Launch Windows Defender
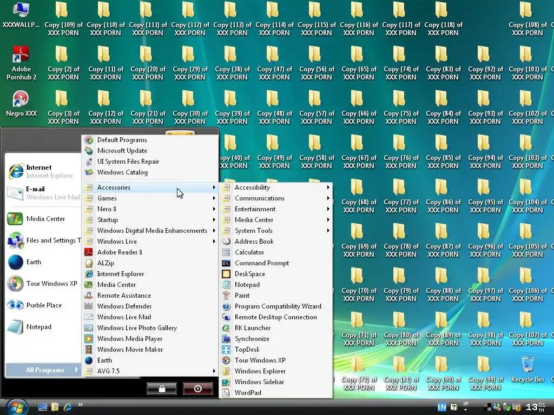Image resolution: width=554 pixels, height=415 pixels. (150, 306)
